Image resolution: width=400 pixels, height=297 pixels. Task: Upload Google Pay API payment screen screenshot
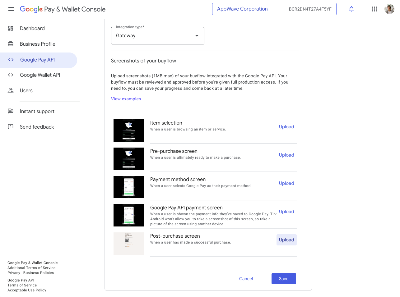tap(286, 212)
